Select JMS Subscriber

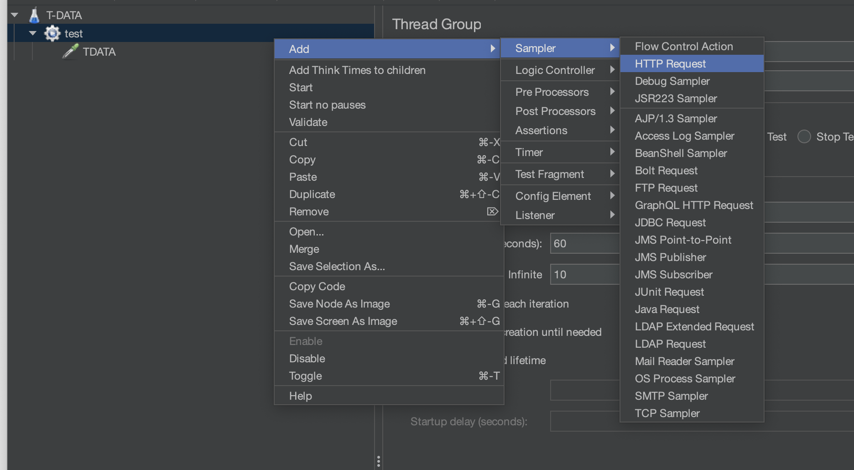(692, 274)
